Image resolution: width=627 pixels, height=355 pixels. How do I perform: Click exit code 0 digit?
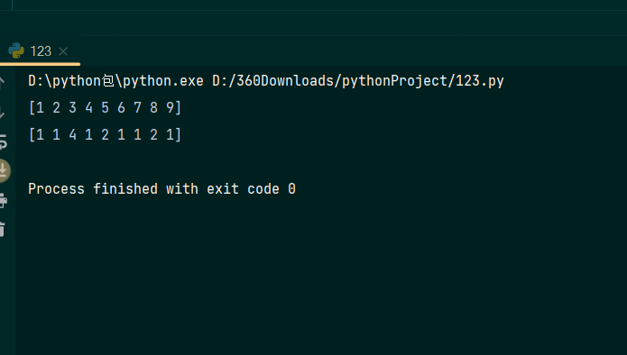pos(292,189)
